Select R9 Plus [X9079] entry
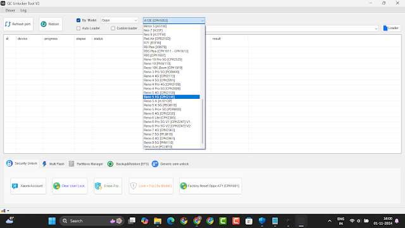Viewport: 405px width, 228px height. [171, 47]
